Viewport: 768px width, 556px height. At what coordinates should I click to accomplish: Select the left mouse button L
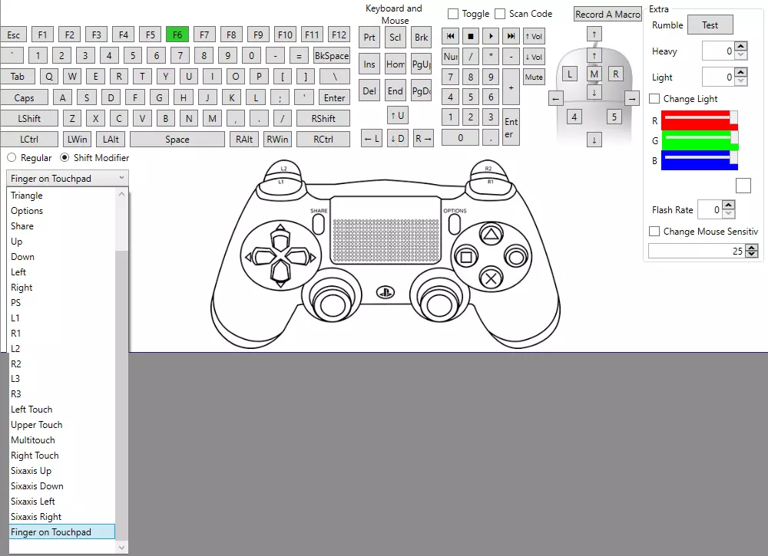(569, 74)
